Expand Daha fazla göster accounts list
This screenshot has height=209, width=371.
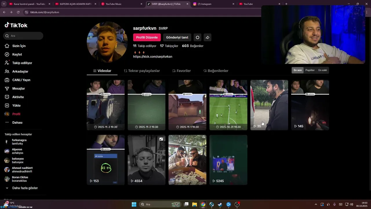pos(22,188)
